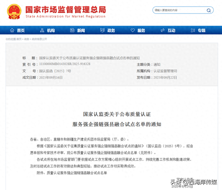
Task: Open the 服务 navigation menu item
Action: click(141, 30)
